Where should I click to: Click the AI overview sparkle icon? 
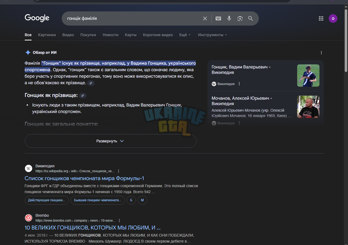(x=28, y=53)
